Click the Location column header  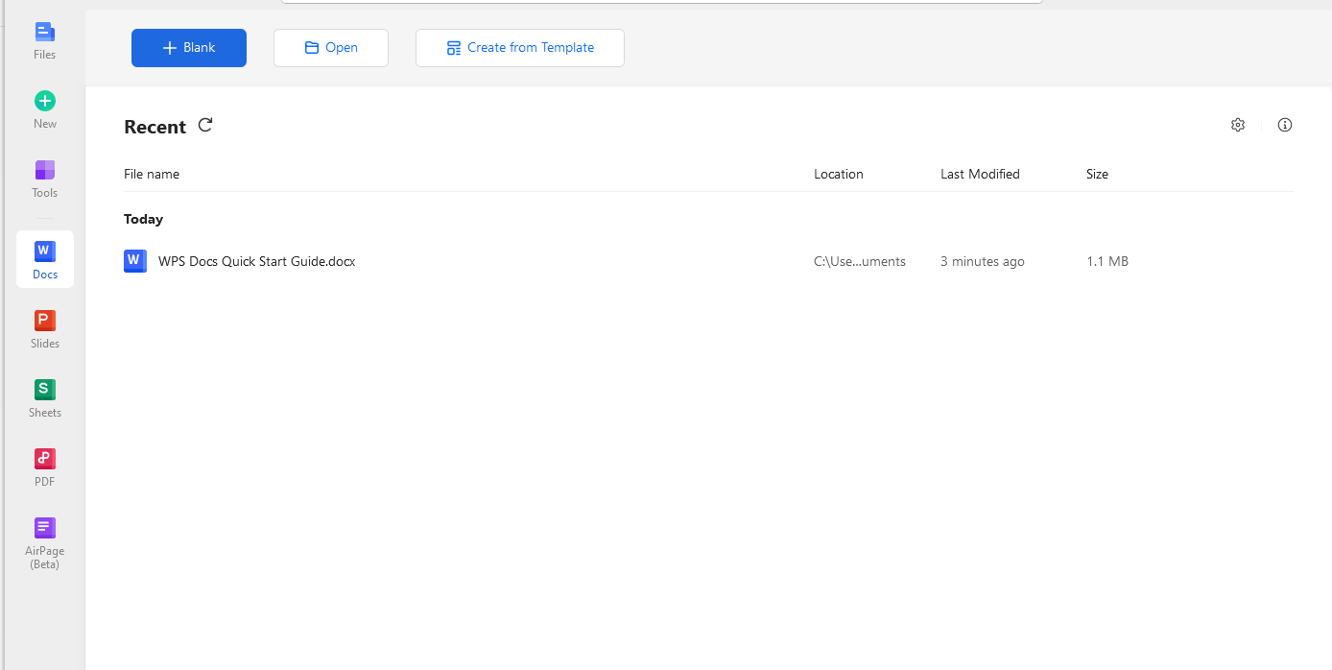[839, 174]
